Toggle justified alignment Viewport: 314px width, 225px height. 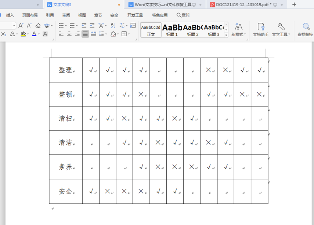point(85,34)
